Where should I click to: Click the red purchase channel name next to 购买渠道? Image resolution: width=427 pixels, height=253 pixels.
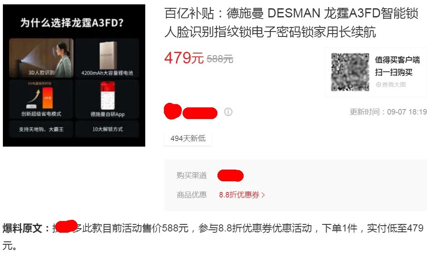pos(230,175)
